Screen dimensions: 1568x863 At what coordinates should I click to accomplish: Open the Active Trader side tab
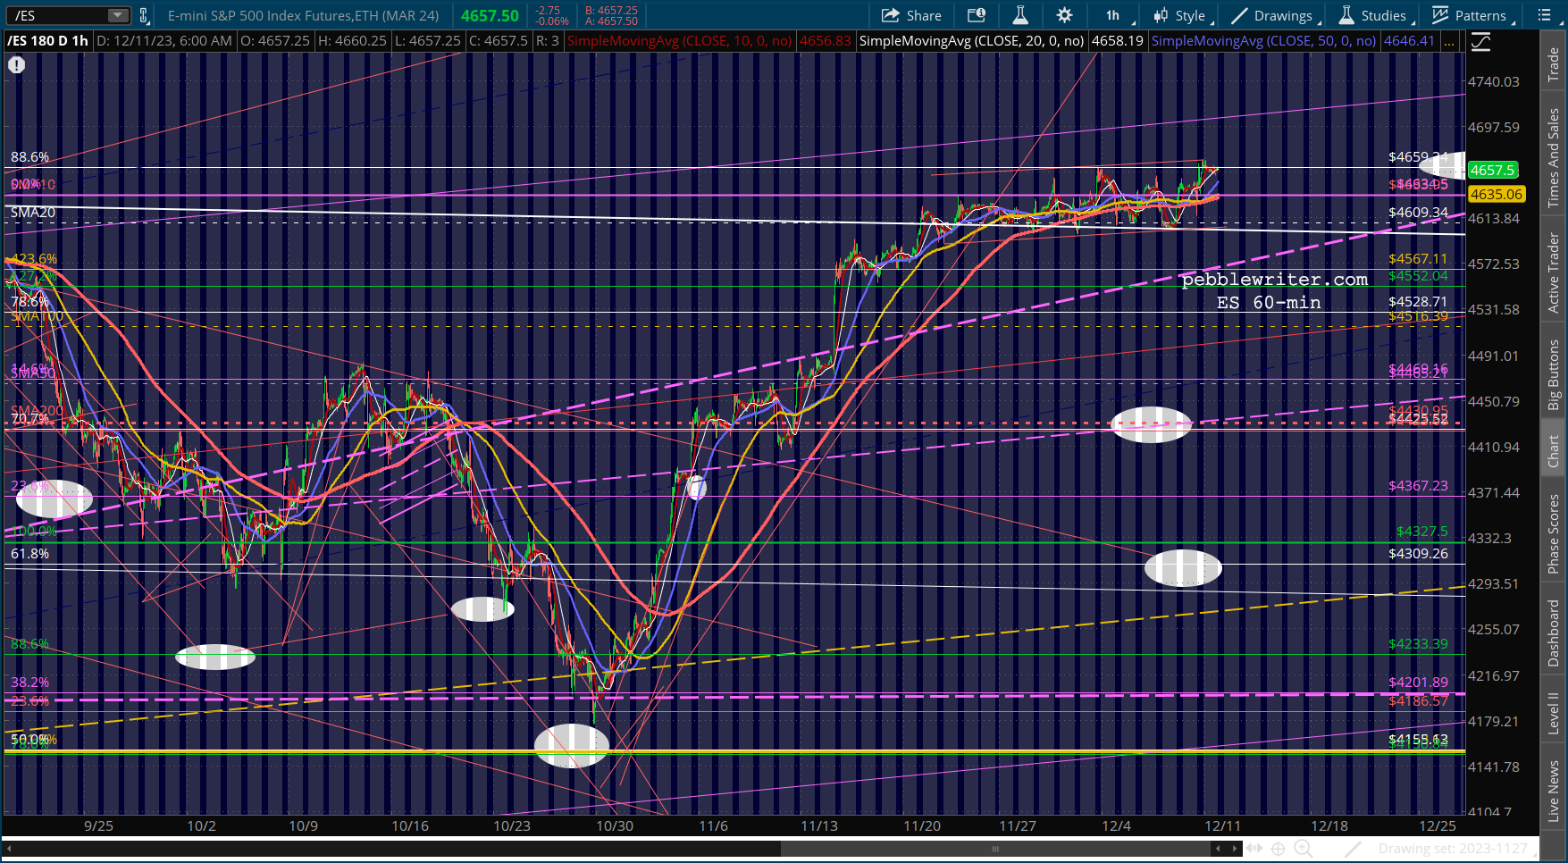tap(1554, 272)
